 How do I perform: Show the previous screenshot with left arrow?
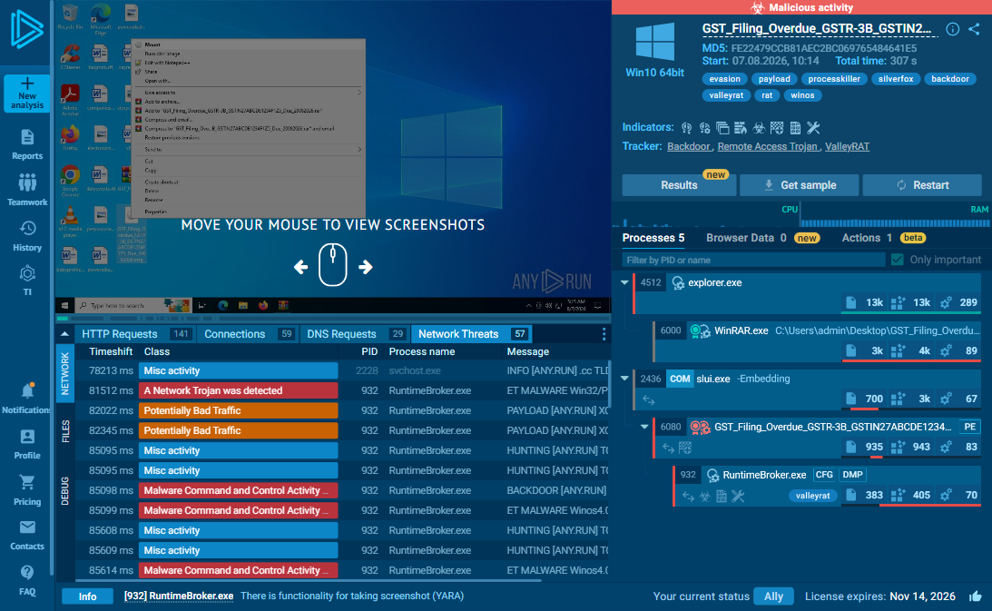tap(301, 267)
